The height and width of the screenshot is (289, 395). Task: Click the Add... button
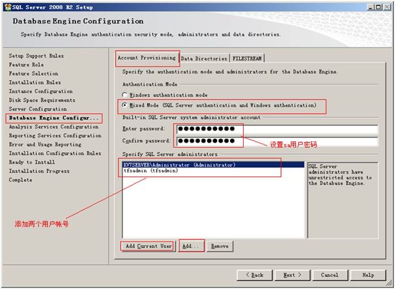(x=191, y=246)
